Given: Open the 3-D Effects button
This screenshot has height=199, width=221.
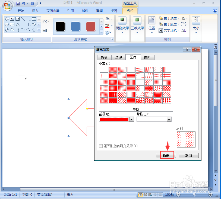Looking at the screenshot, I should pos(137,25).
